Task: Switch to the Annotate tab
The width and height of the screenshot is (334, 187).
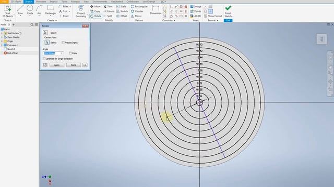Action: [41, 2]
